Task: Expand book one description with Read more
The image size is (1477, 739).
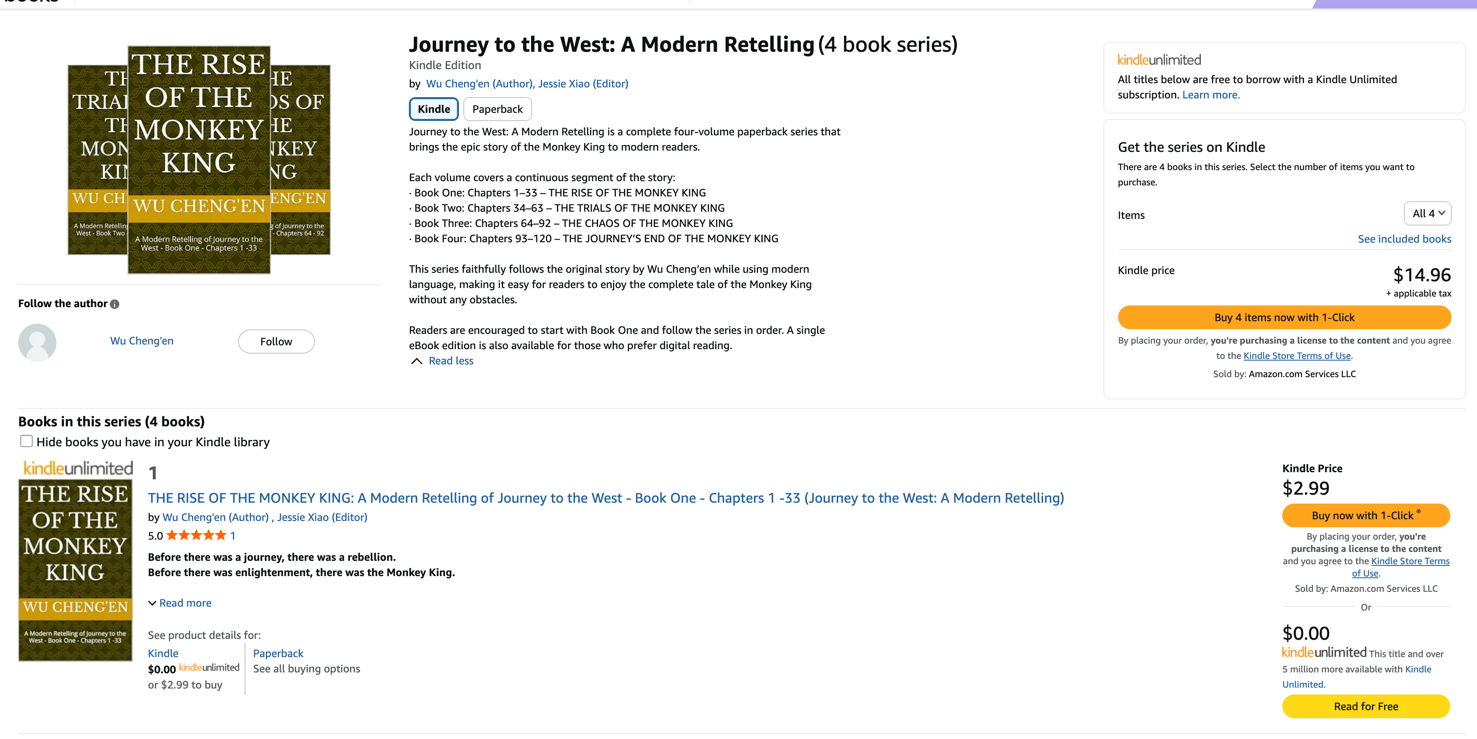Action: click(180, 602)
